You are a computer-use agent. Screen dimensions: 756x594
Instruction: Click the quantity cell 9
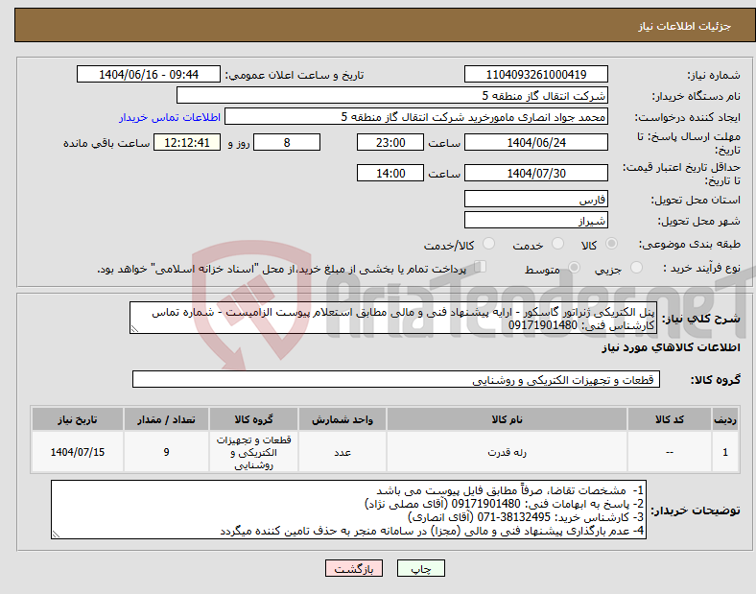coord(166,452)
